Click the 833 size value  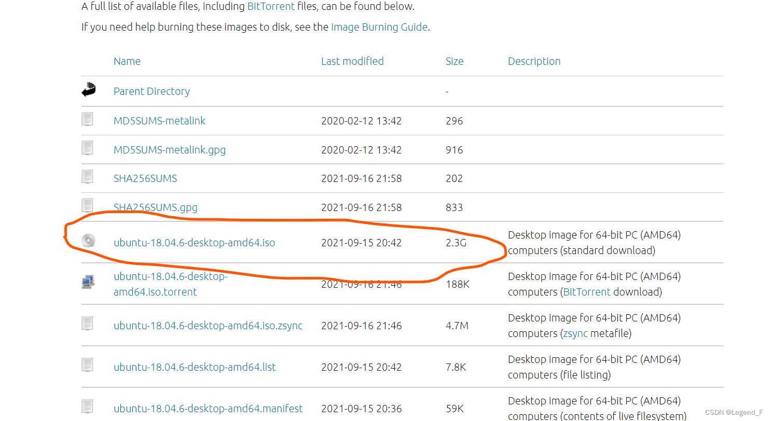(x=455, y=207)
